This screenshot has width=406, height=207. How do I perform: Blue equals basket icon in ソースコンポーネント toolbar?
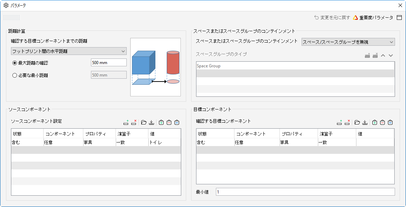(177, 122)
